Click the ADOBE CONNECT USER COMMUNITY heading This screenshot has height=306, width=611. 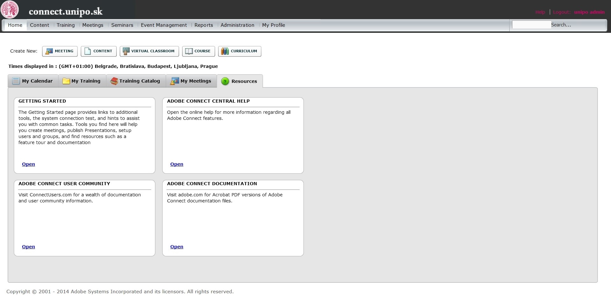(64, 184)
